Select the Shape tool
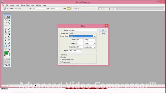The width and height of the screenshot is (166, 93). tap(9, 43)
